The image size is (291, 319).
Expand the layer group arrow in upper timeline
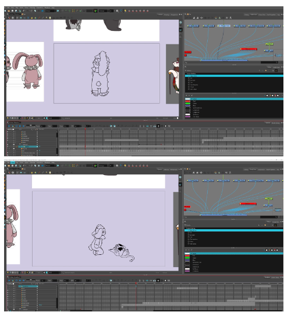click(x=20, y=144)
